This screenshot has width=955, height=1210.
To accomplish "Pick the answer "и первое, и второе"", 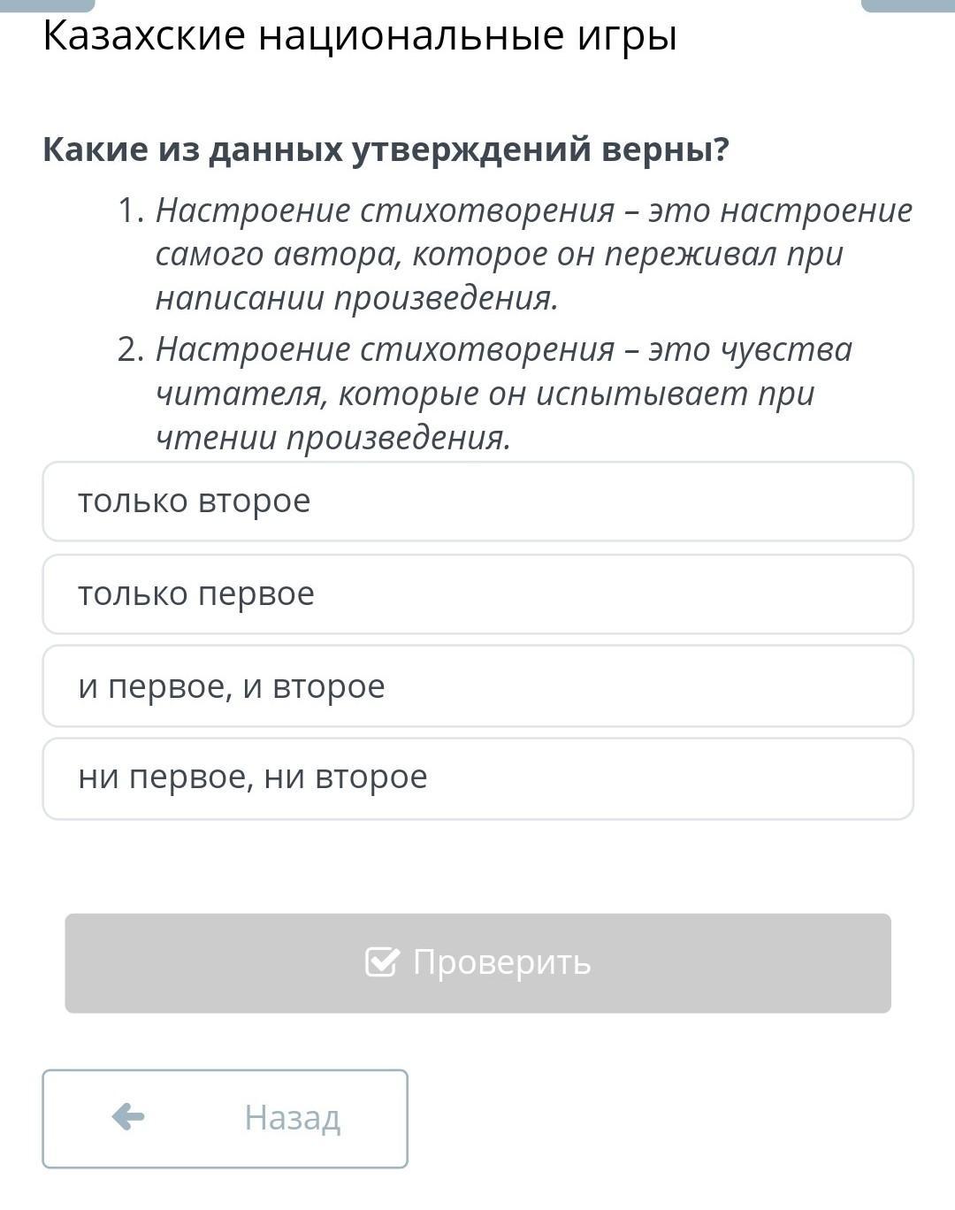I will coord(477,686).
